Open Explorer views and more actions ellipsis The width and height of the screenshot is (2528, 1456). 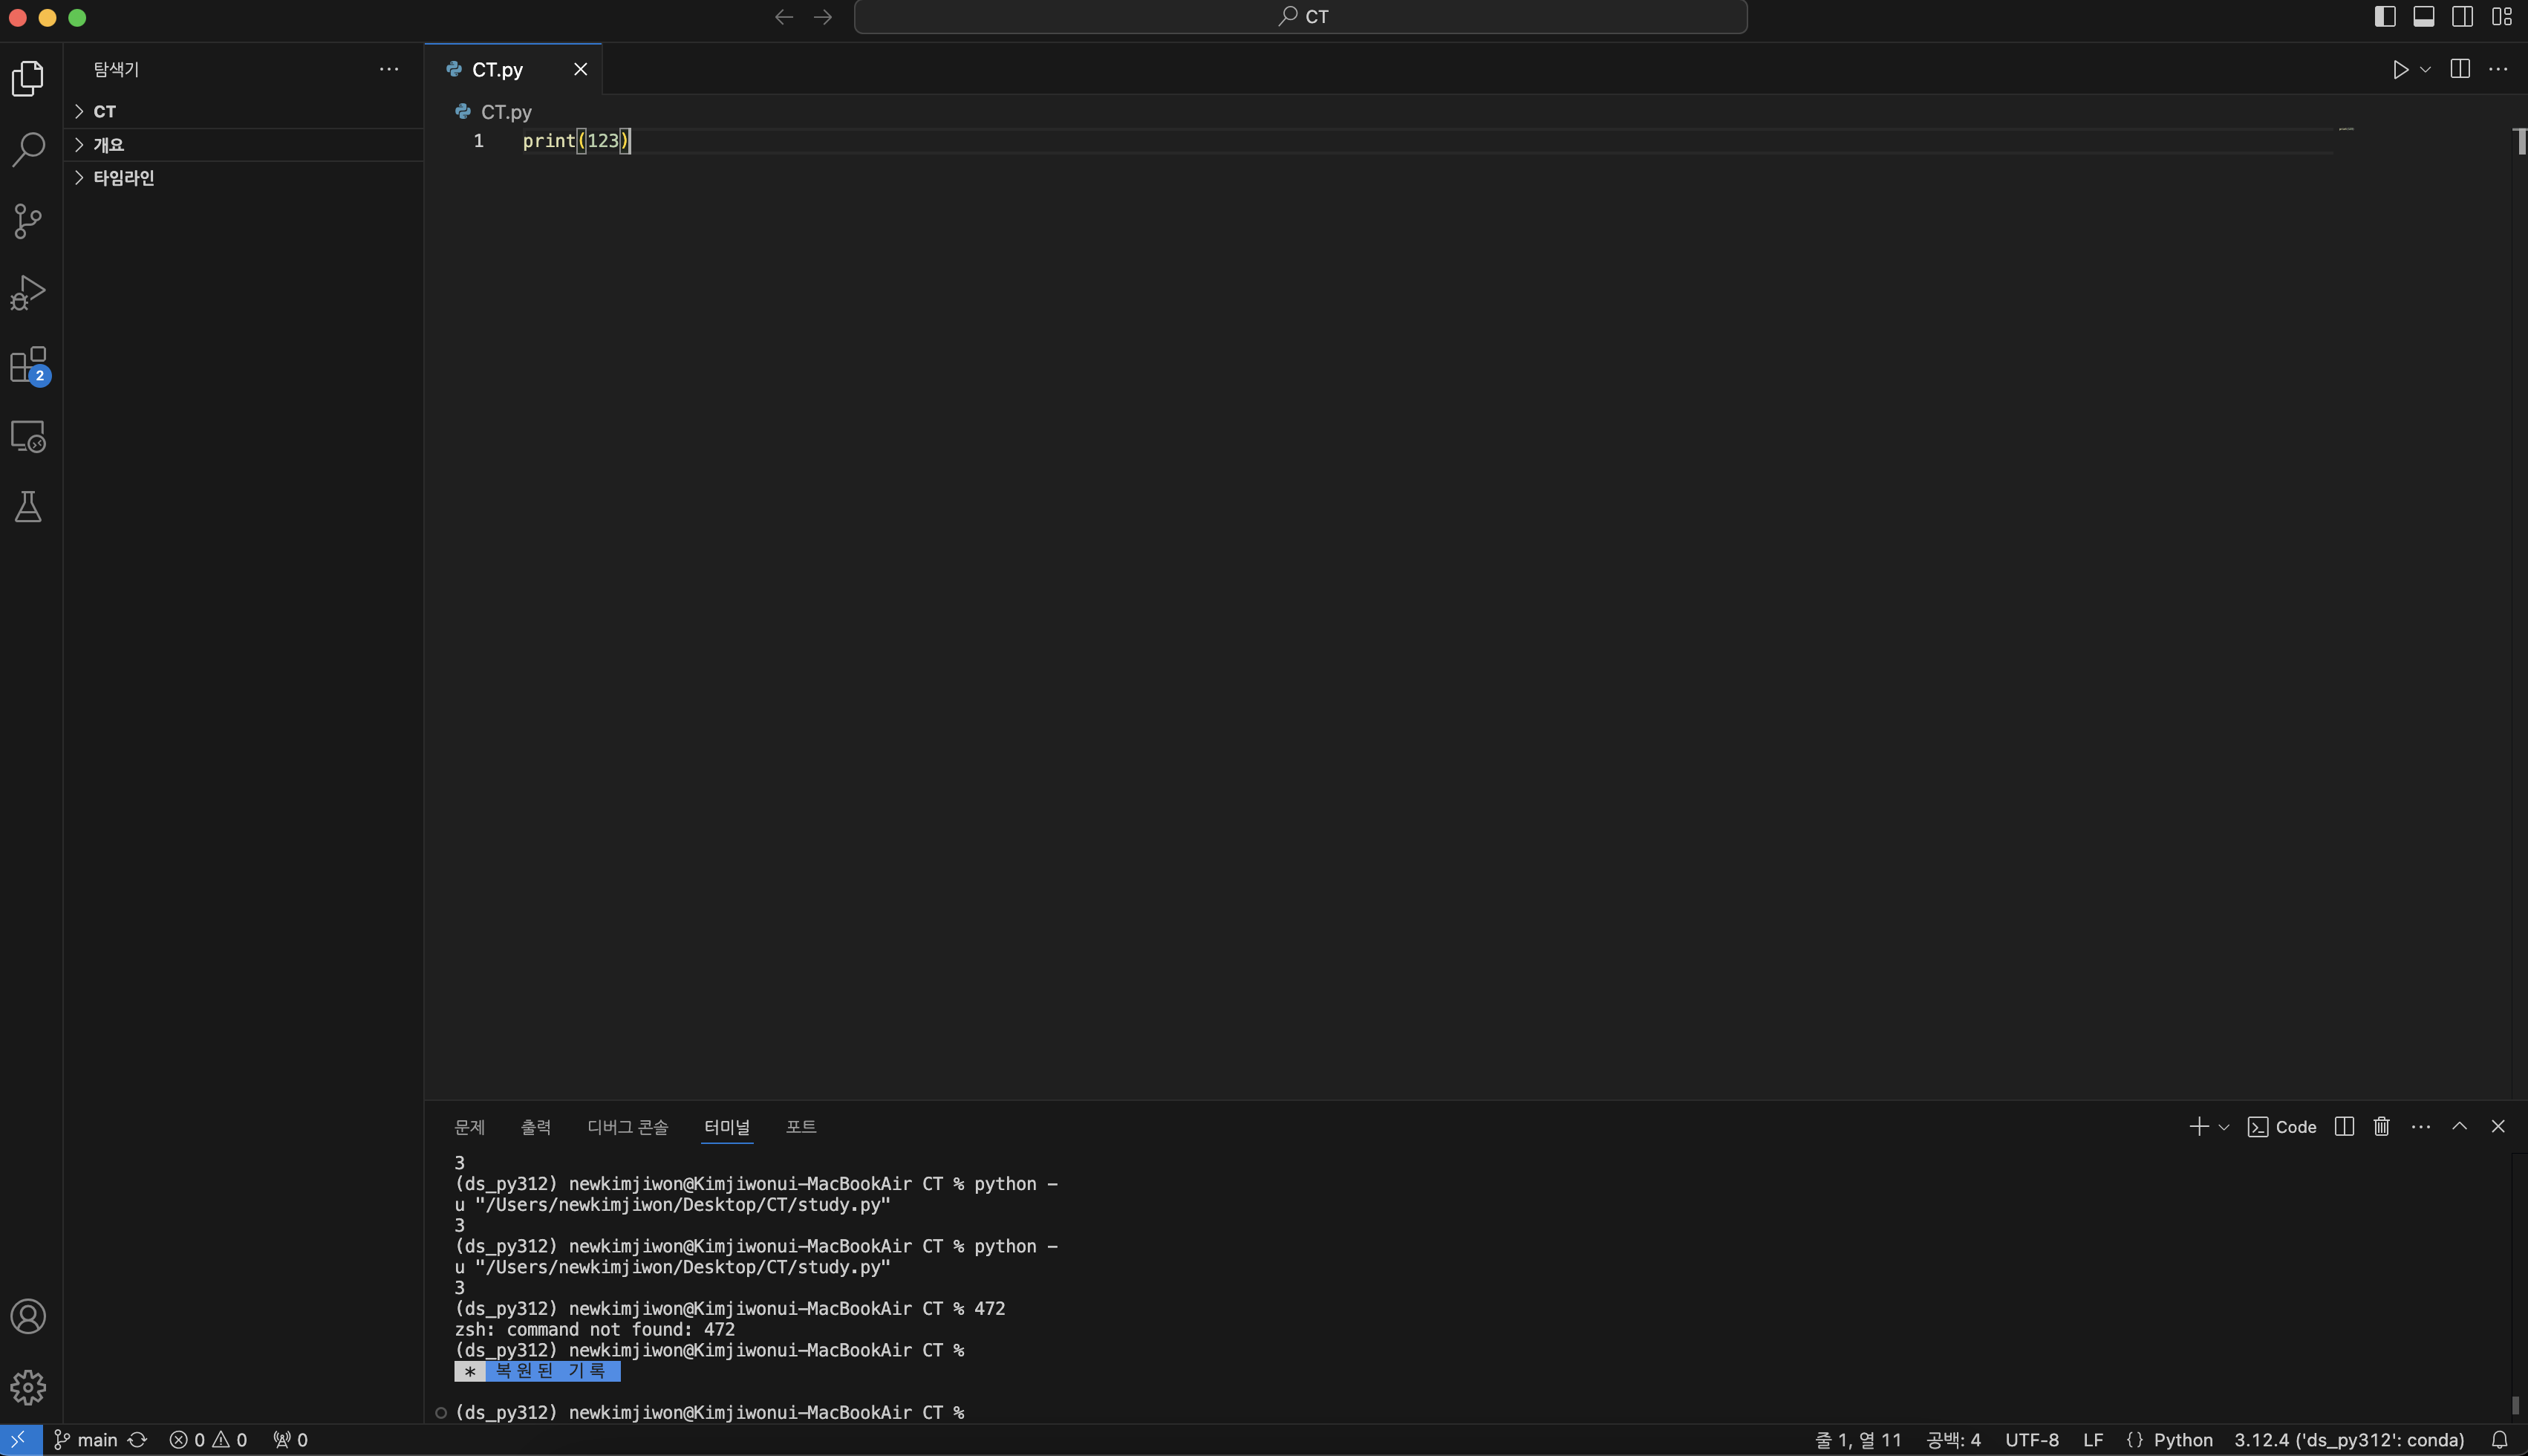tap(389, 69)
